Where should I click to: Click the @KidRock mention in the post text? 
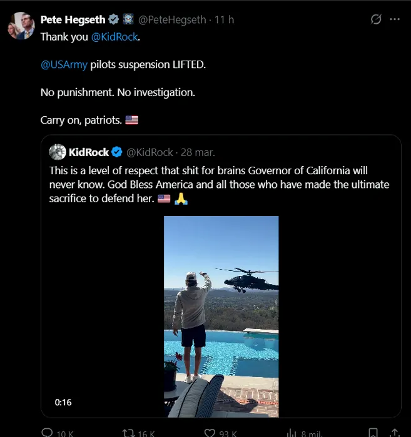[x=116, y=37]
